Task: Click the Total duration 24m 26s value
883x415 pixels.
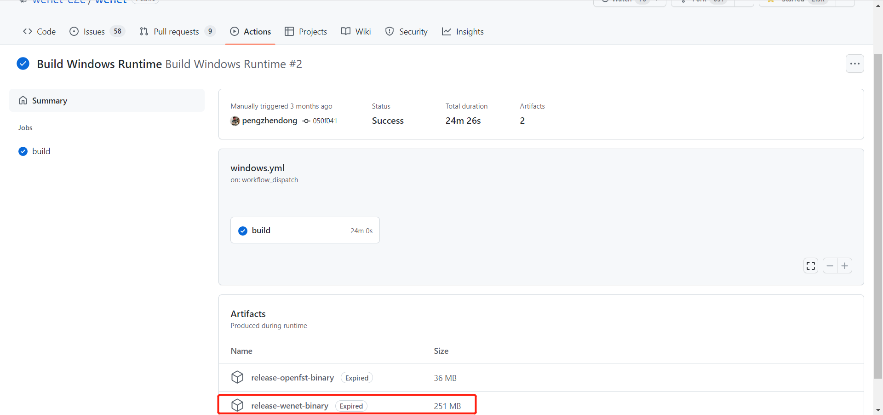Action: [x=463, y=121]
